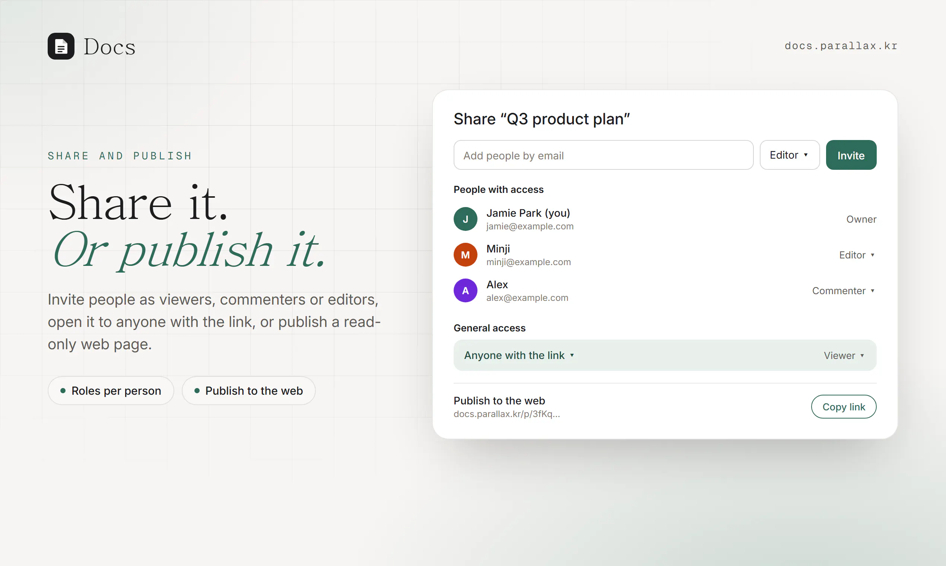Click the Share "Q3 product plan" title
Screen dimensions: 946x566
tap(542, 119)
